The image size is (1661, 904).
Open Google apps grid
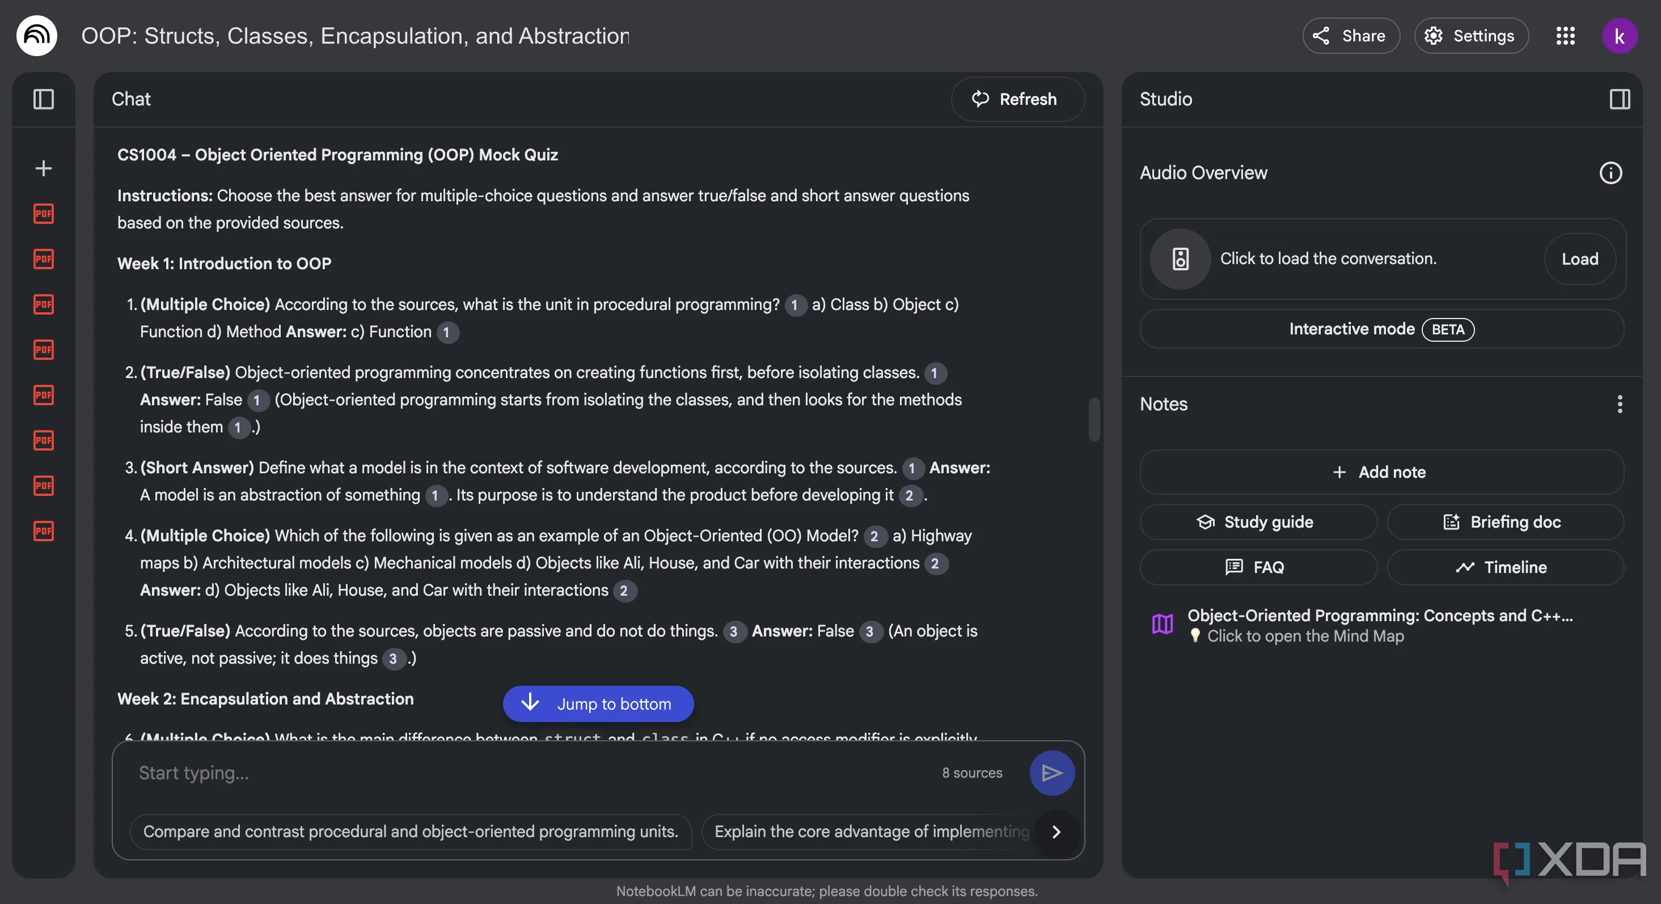pyautogui.click(x=1565, y=36)
